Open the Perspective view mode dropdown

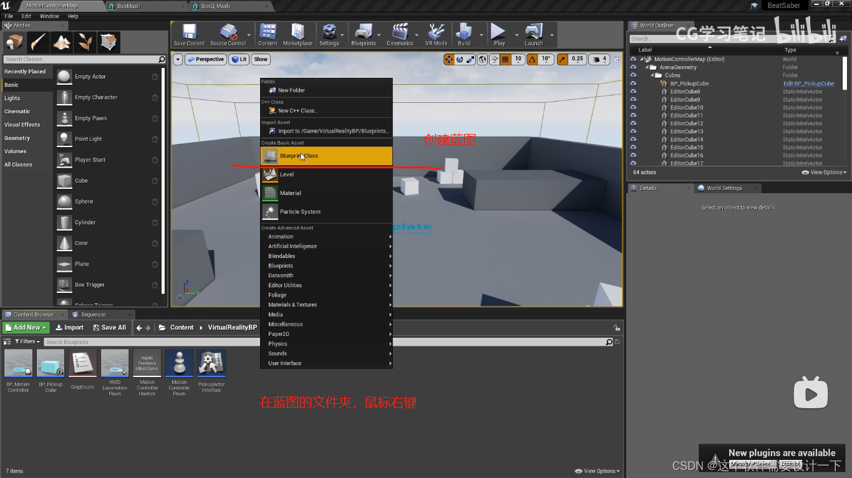pyautogui.click(x=205, y=59)
